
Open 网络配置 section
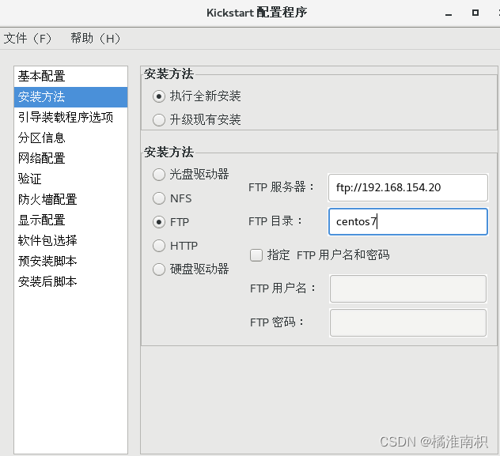[x=70, y=158]
